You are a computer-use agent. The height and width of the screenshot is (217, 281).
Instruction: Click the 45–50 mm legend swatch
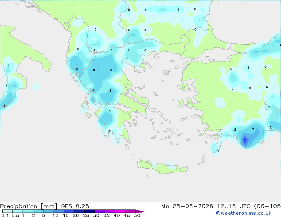(x=130, y=211)
